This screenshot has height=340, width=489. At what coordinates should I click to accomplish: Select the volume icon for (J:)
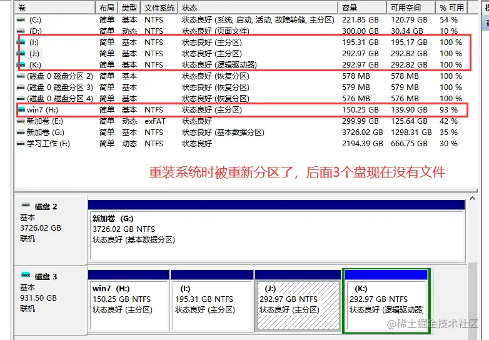pyautogui.click(x=21, y=54)
